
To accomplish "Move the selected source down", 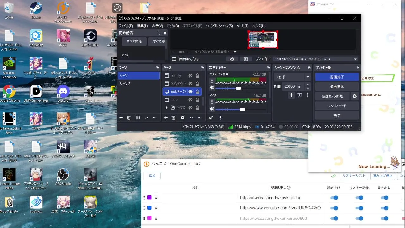I will click(199, 117).
